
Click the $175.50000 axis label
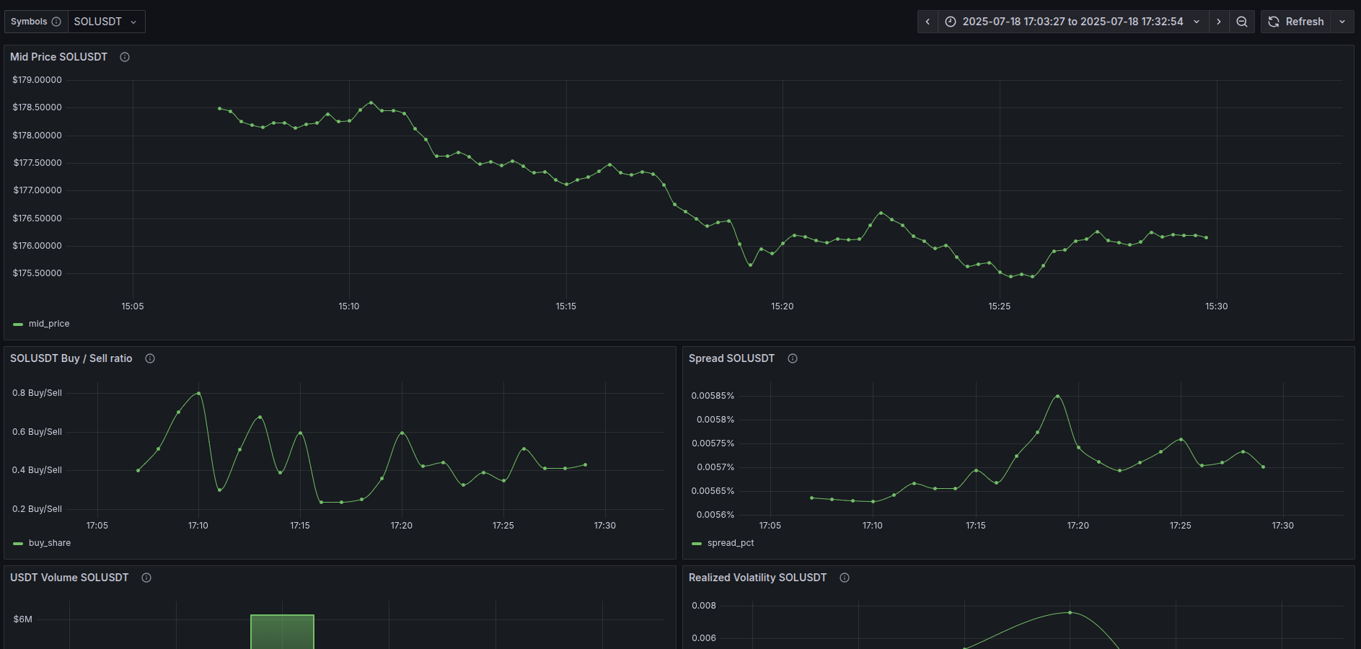click(x=37, y=273)
